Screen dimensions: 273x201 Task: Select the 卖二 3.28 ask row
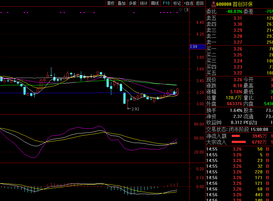pos(239,36)
